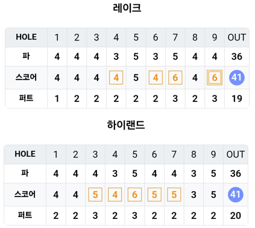The image size is (255, 228).
Task: Select the blue 41 total in 레이크 table
Action: point(237,78)
